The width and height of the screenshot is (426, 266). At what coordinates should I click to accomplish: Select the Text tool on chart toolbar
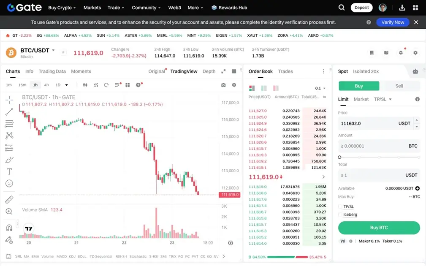pyautogui.click(x=9, y=171)
